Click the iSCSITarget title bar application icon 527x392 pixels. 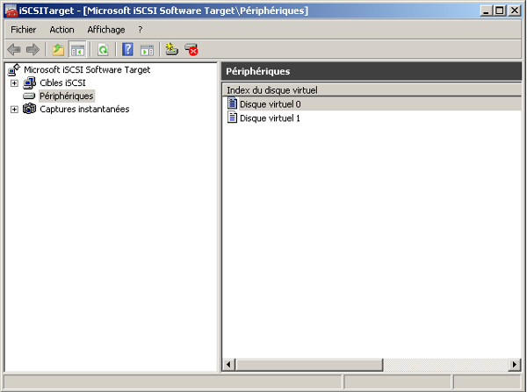tap(11, 11)
